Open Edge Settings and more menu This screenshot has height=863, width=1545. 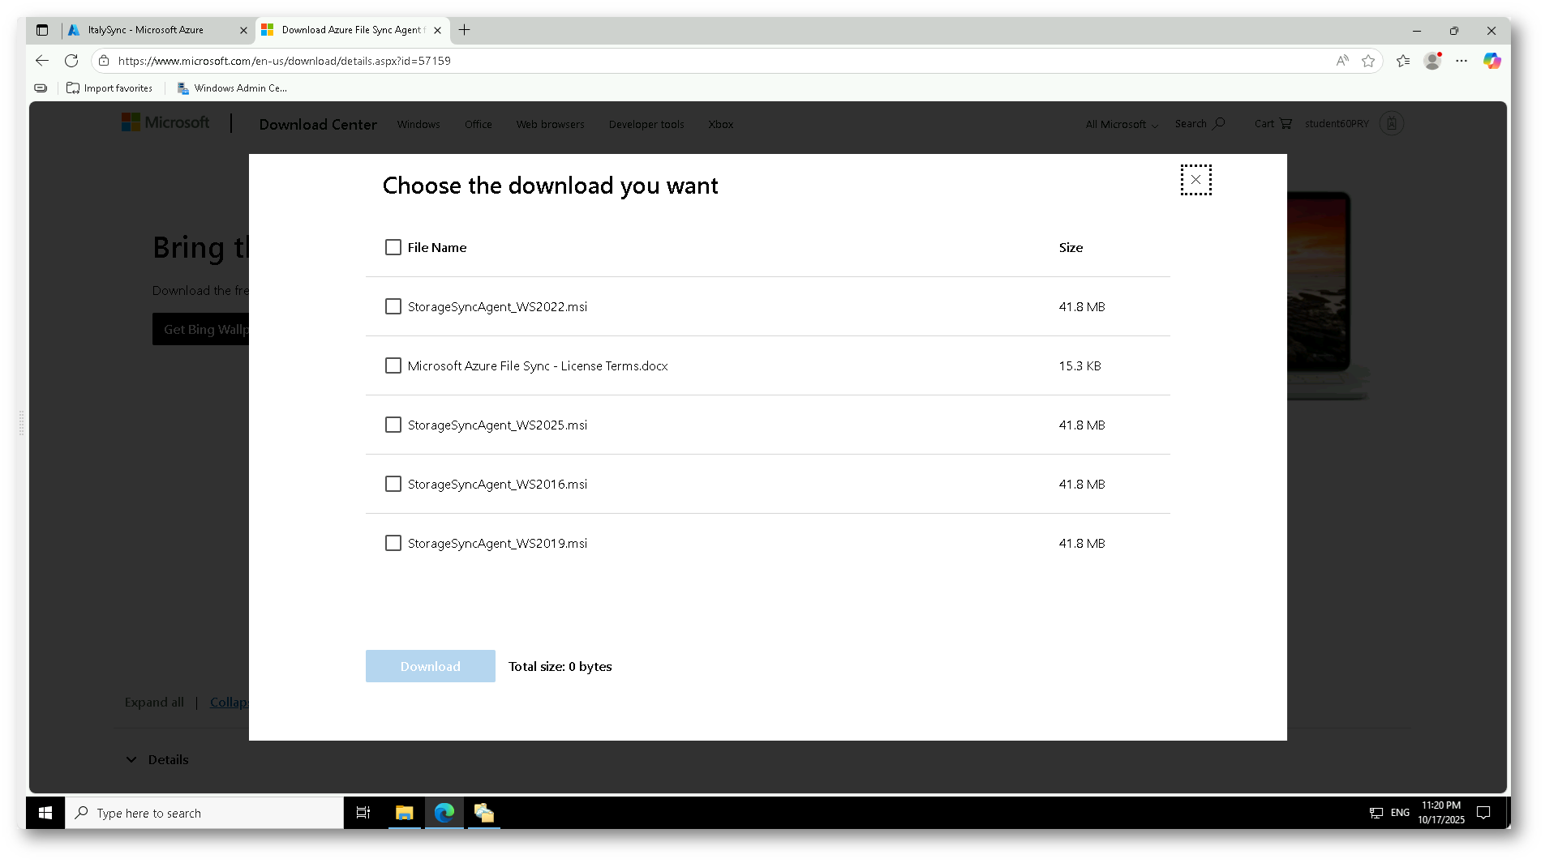tap(1461, 61)
